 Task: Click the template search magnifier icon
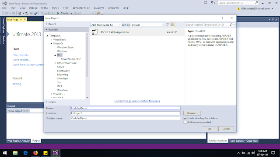click(231, 25)
